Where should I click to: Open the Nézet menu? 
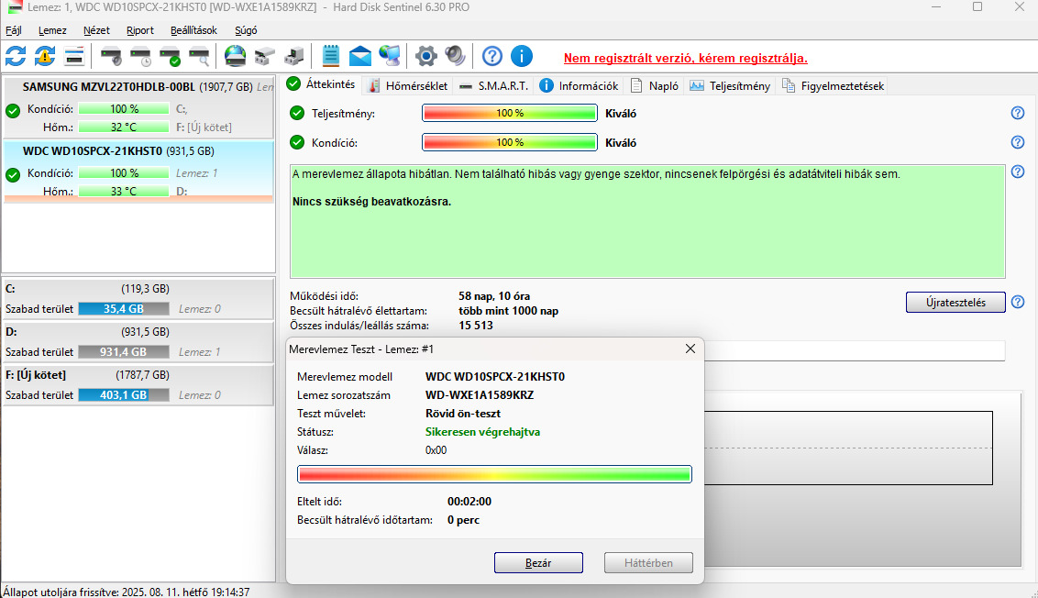(x=96, y=30)
